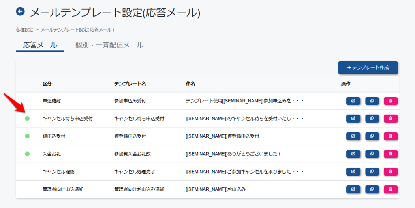
Task: Delete the 管理者向けお申込み通知 template
Action: pos(391,189)
